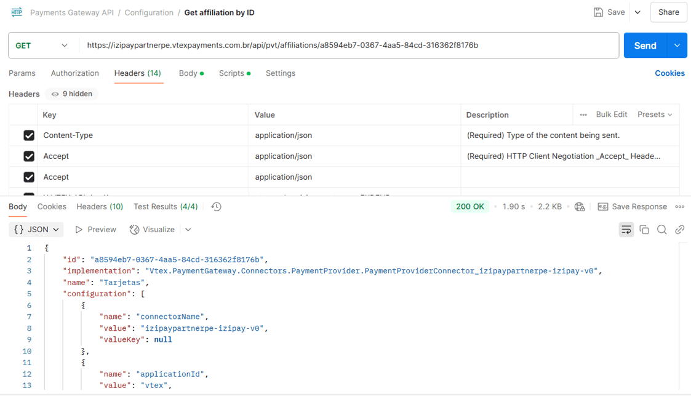Image resolution: width=691 pixels, height=396 pixels.
Task: Click the Save Response icon
Action: (x=603, y=206)
